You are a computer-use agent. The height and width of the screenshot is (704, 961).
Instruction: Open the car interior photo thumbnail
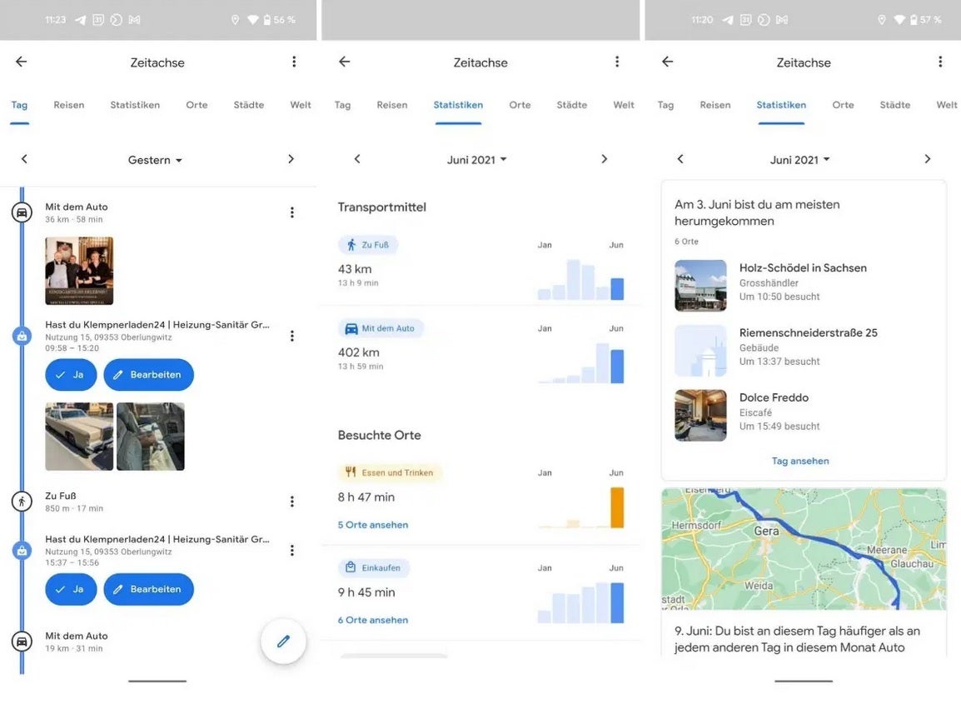pos(150,436)
